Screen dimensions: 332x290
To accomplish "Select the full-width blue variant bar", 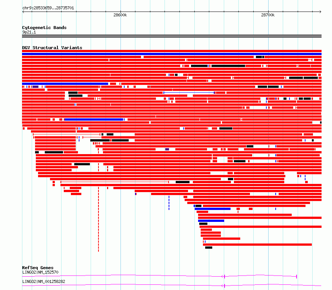I will click(172, 54).
